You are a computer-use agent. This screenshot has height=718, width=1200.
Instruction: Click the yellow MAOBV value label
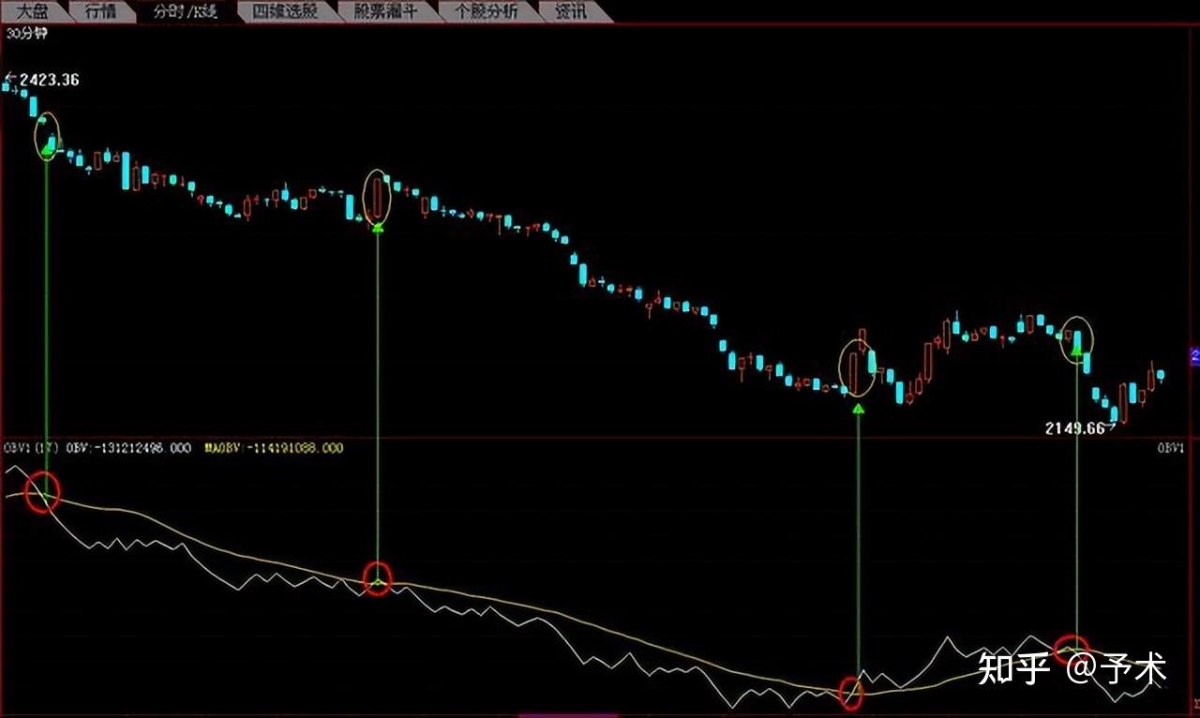pyautogui.click(x=274, y=448)
